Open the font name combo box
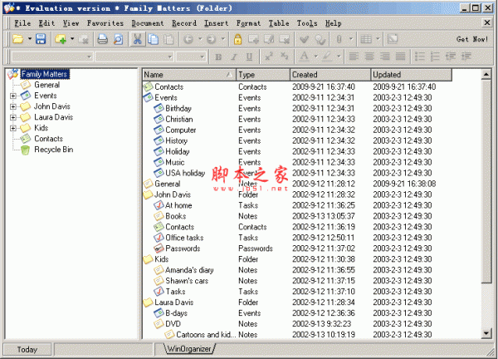The height and width of the screenshot is (359, 498). coord(134,57)
